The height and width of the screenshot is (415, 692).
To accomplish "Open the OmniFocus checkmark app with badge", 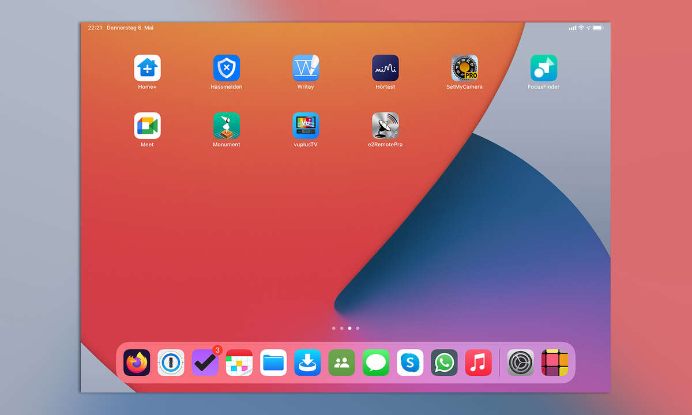I will tap(205, 363).
